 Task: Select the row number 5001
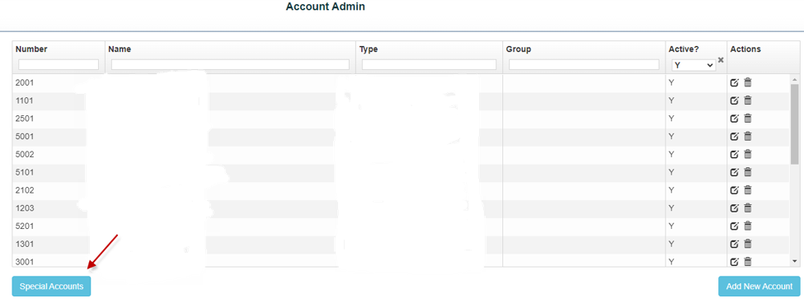[24, 136]
